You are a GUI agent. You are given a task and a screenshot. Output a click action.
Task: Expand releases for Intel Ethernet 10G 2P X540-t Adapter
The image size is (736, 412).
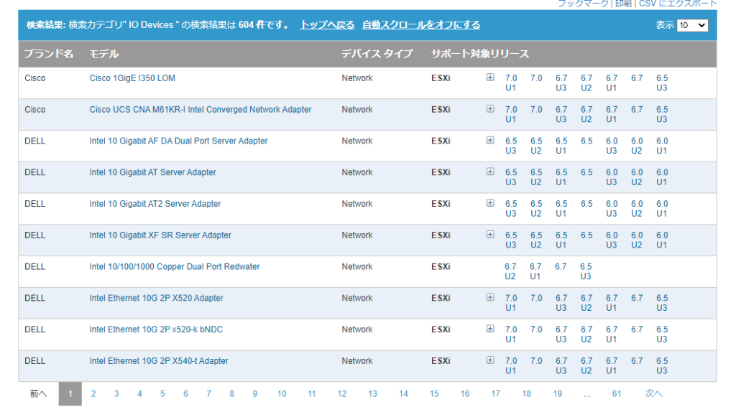point(490,360)
